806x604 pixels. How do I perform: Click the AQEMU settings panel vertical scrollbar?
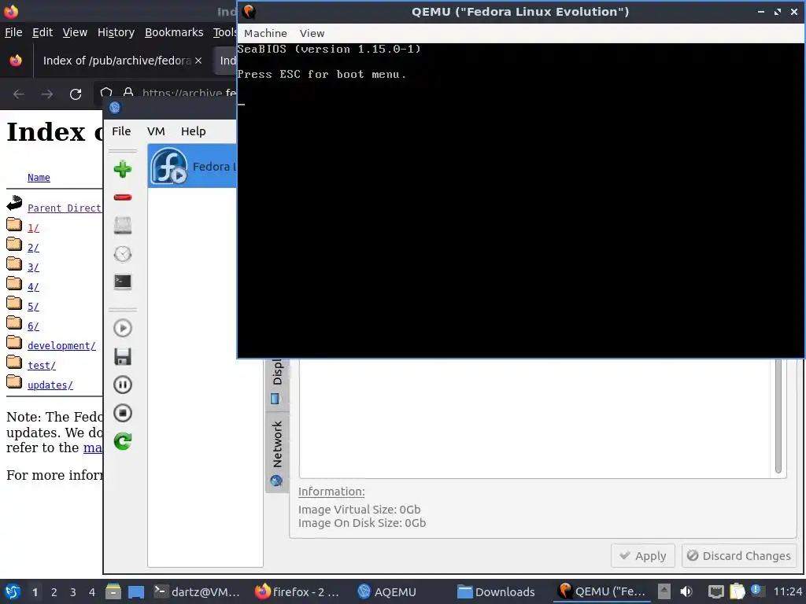778,416
